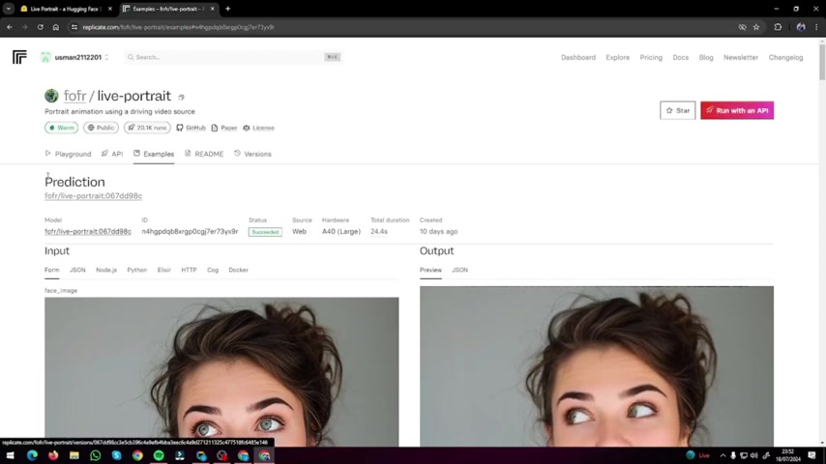Click the Replicate logo icon
The image size is (826, 464).
click(19, 57)
